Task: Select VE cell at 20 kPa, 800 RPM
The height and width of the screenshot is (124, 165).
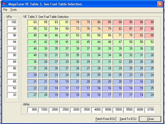Action: [x=32, y=95]
